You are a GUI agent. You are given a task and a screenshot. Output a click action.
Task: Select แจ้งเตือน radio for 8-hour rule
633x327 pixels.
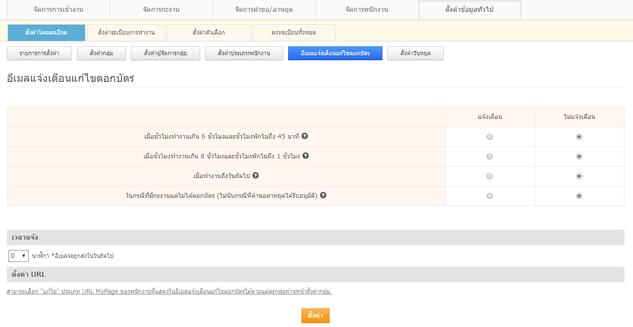(490, 156)
